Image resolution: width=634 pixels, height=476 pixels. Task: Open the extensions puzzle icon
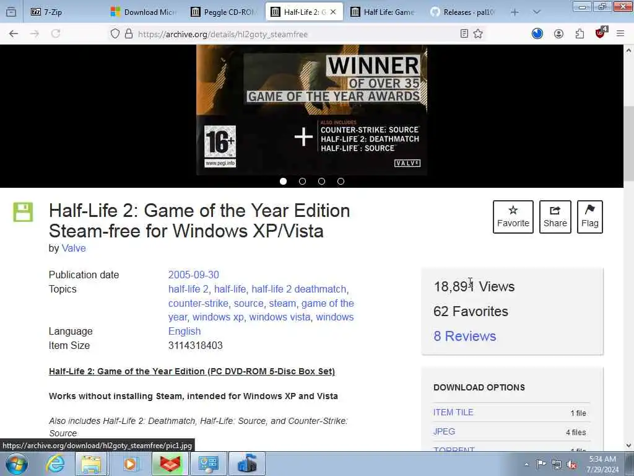click(580, 34)
